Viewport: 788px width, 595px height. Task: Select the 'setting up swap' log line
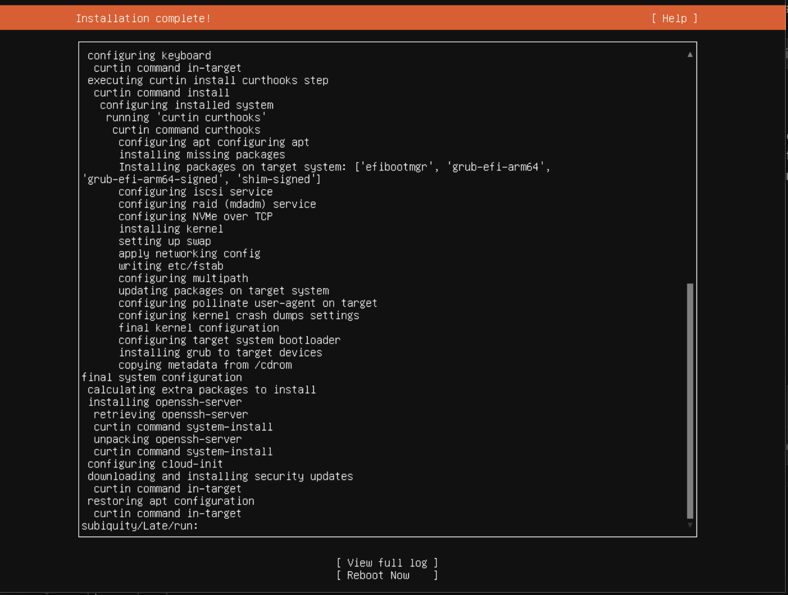pos(165,241)
